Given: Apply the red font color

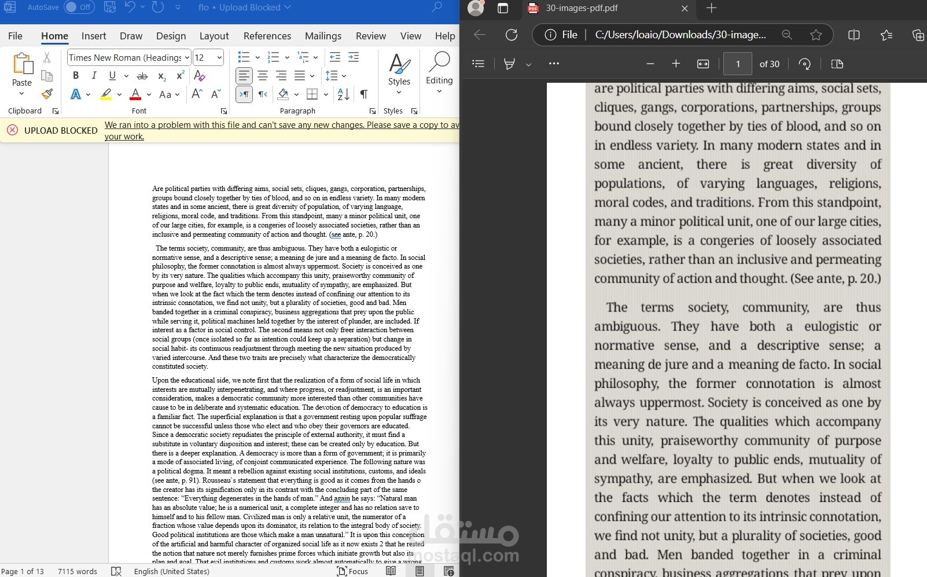Looking at the screenshot, I should click(135, 94).
